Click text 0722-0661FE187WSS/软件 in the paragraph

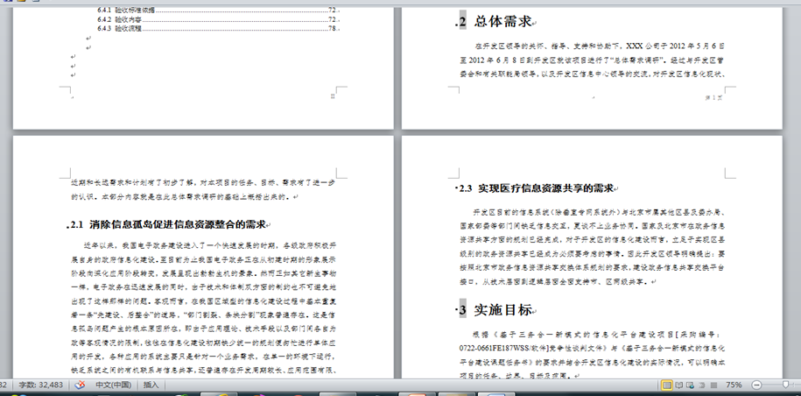(503, 348)
